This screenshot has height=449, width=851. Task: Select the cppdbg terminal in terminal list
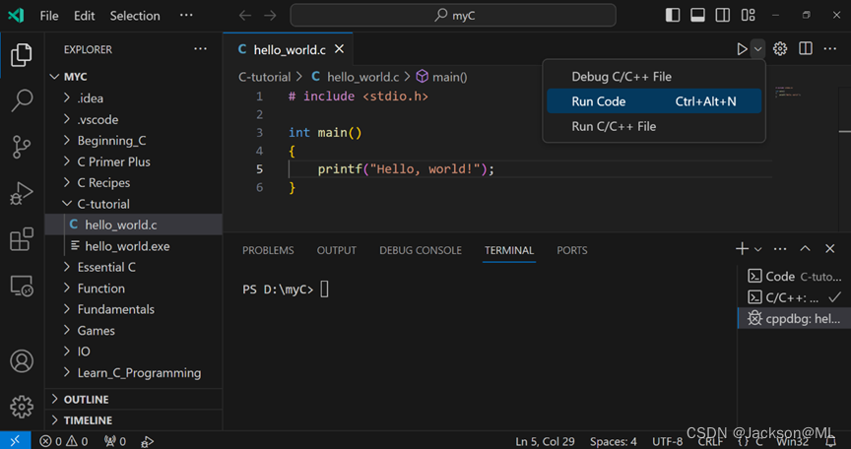point(794,318)
